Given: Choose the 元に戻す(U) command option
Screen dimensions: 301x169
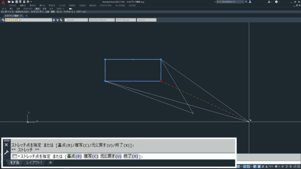Looking at the screenshot, I should pyautogui.click(x=111, y=156).
